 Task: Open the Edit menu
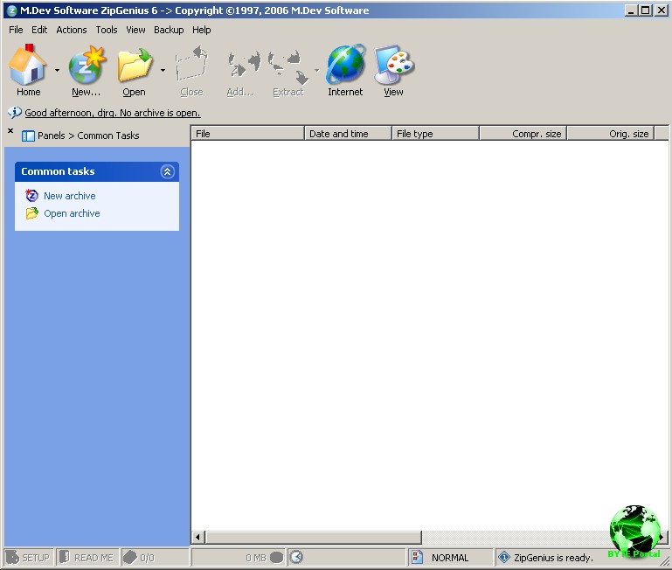(x=39, y=30)
